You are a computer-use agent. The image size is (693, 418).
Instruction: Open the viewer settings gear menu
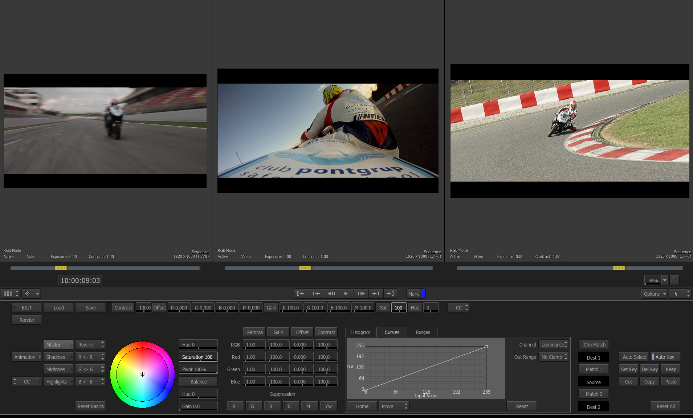click(31, 294)
